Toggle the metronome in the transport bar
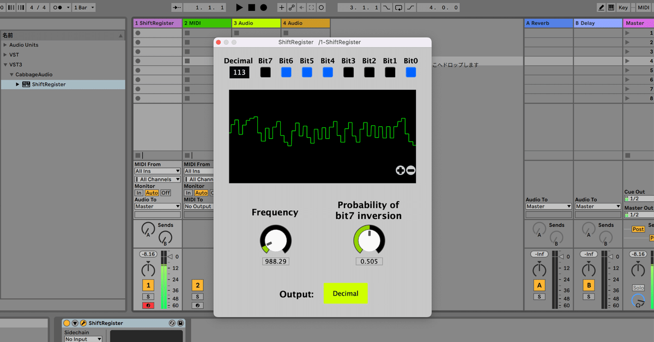 pyautogui.click(x=59, y=8)
